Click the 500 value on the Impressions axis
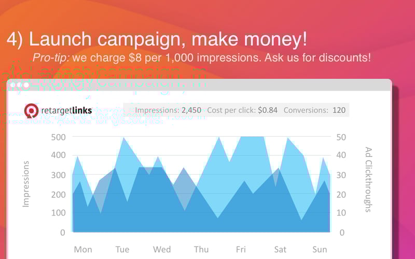 58,137
